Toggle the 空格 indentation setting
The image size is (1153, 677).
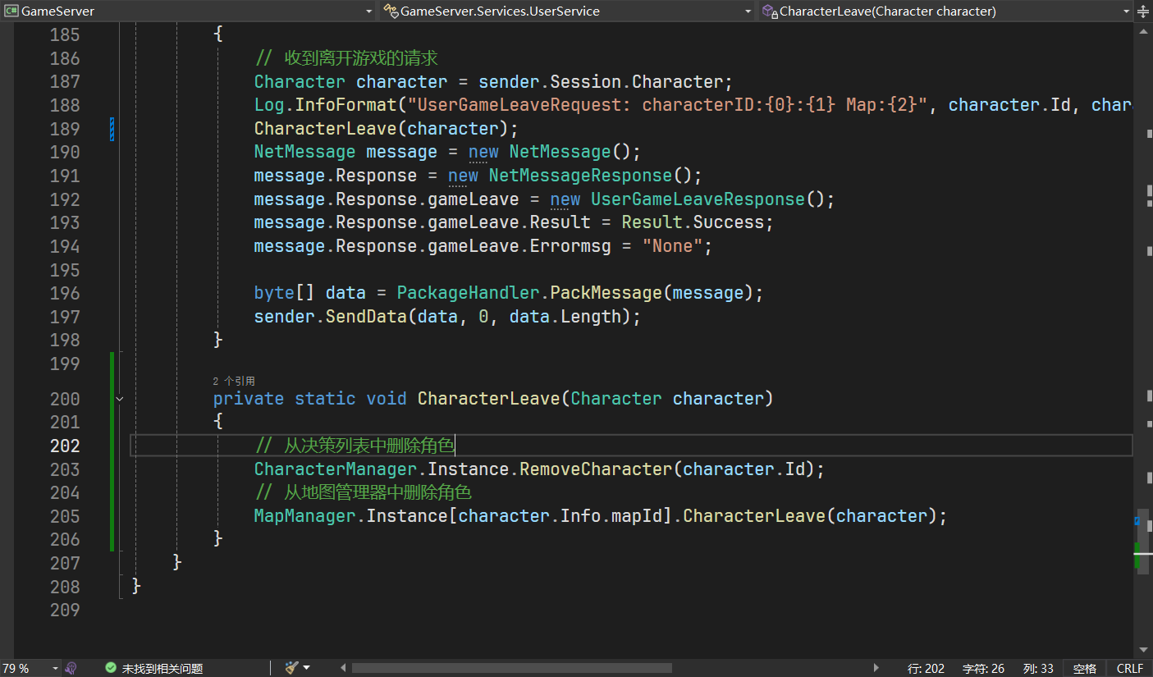point(1084,668)
